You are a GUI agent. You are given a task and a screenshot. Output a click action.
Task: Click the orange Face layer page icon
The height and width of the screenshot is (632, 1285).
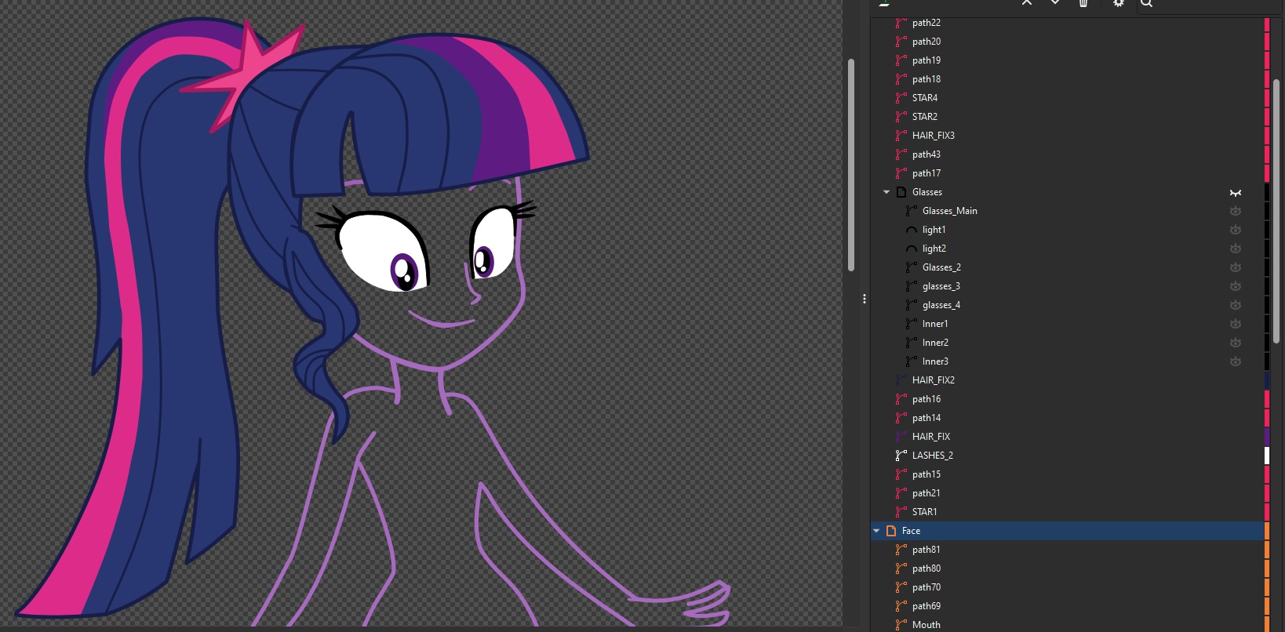(891, 531)
